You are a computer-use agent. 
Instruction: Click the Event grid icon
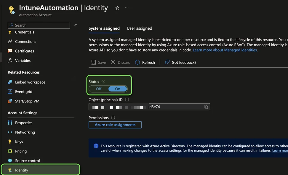[10, 92]
